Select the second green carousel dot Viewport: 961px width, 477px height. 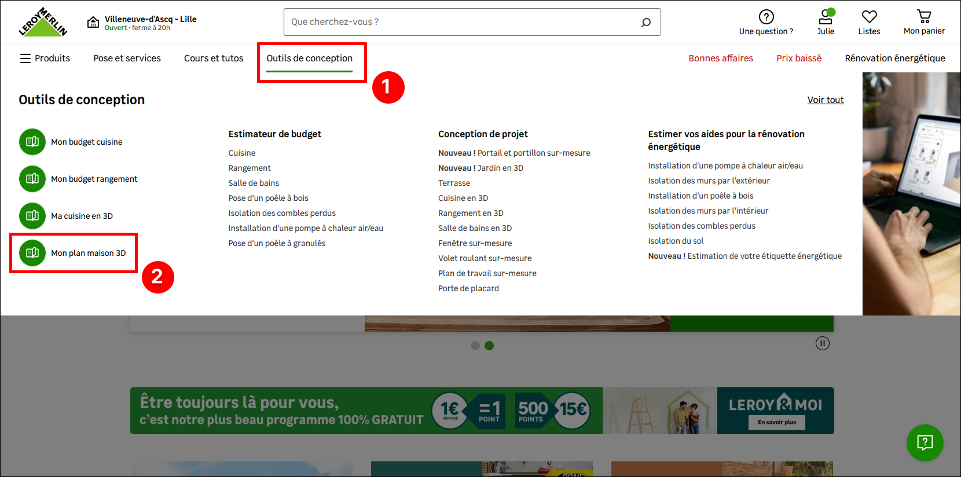pyautogui.click(x=489, y=346)
